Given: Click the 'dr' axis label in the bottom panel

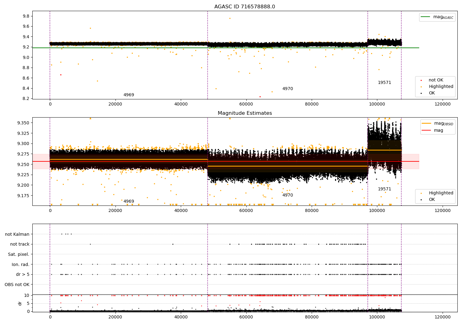Looking at the screenshot, I should coord(20,303).
